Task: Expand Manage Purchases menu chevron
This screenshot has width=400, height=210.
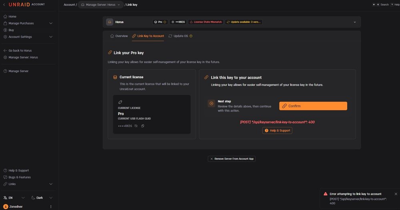Action: (x=51, y=24)
